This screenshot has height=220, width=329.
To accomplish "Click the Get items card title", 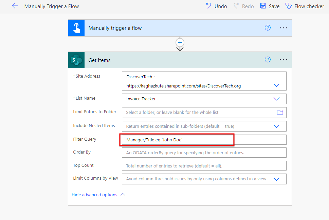I will coord(99,60).
